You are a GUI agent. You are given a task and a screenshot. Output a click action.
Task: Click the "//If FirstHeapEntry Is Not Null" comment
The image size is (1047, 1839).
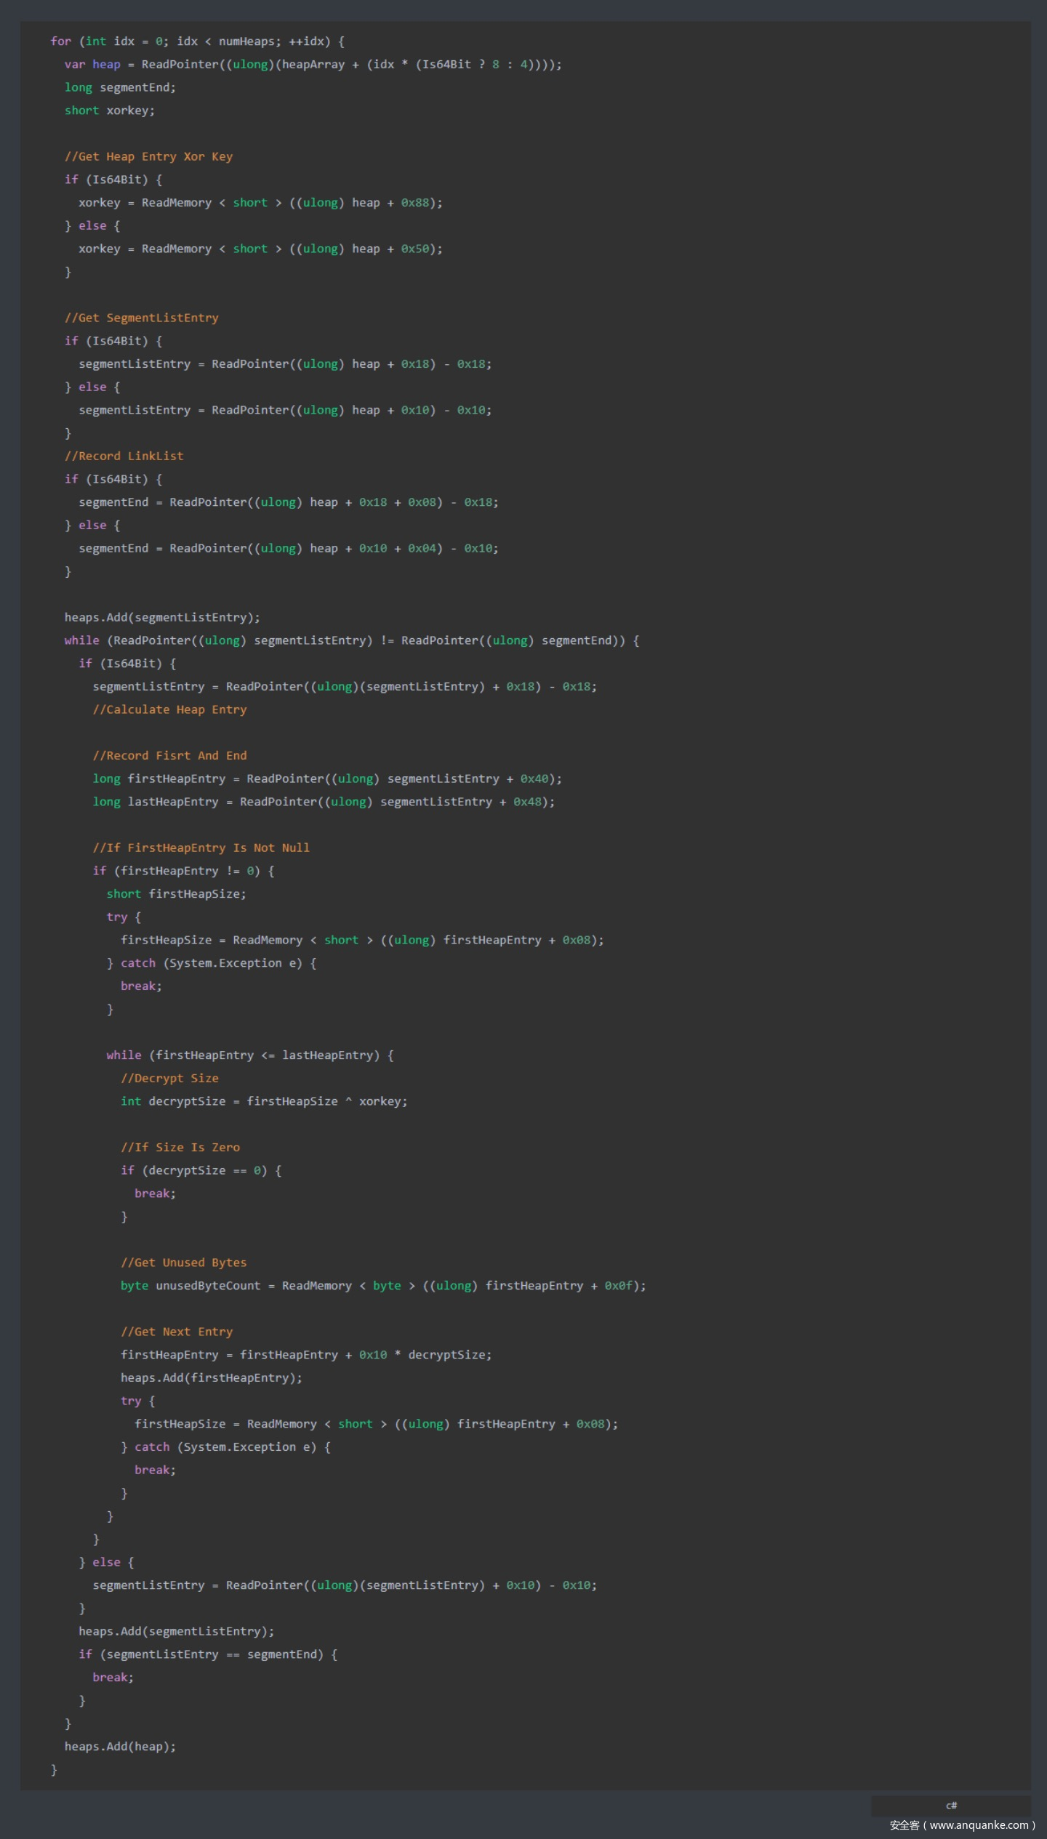(x=201, y=848)
